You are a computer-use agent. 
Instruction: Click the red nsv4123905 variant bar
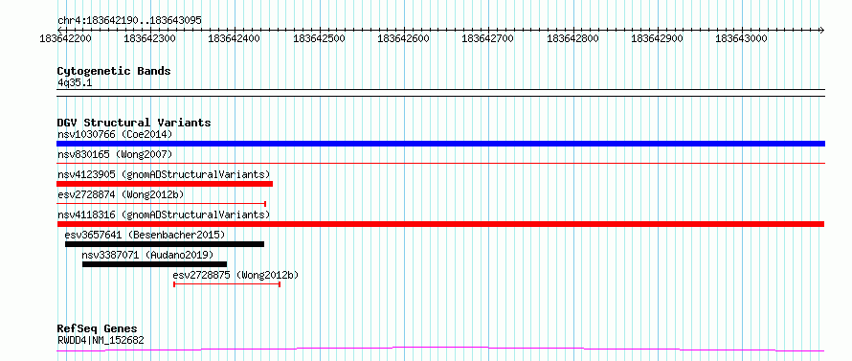165,184
